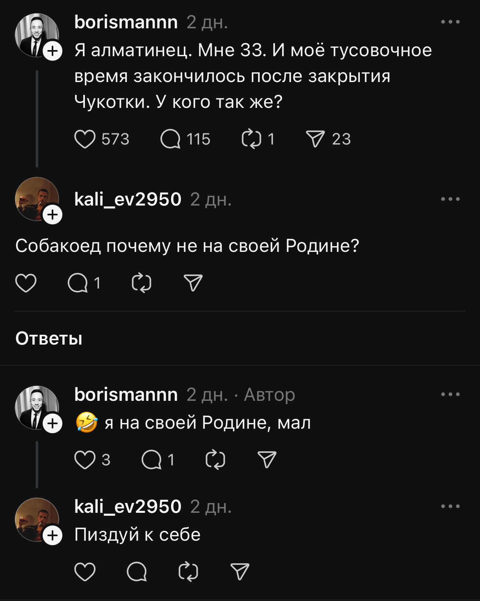480x601 pixels.
Task: Share the 'Собакоед' comment
Action: (x=193, y=283)
